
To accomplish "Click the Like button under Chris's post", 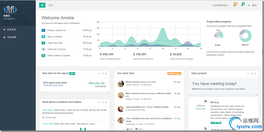I will (x=130, y=129).
